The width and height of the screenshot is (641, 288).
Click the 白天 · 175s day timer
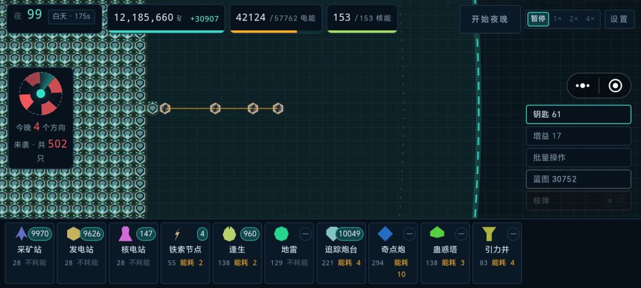[x=72, y=17]
